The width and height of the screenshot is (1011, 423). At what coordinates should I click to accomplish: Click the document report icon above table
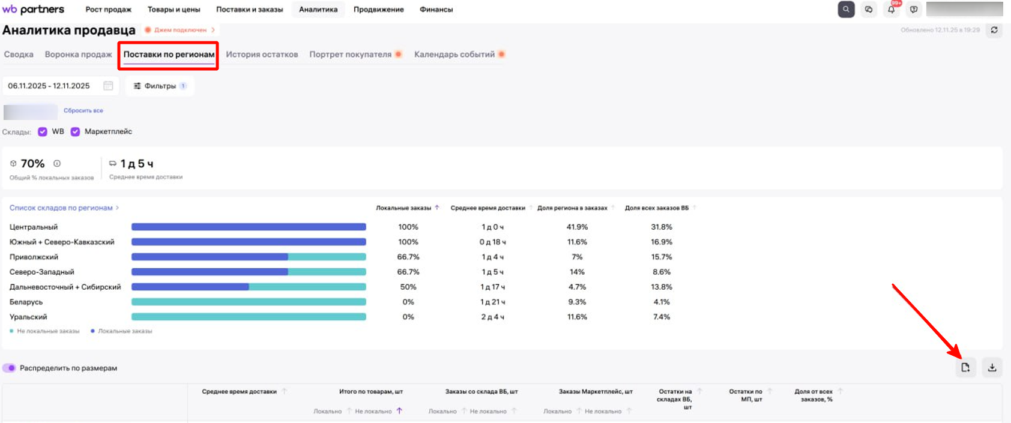(965, 367)
